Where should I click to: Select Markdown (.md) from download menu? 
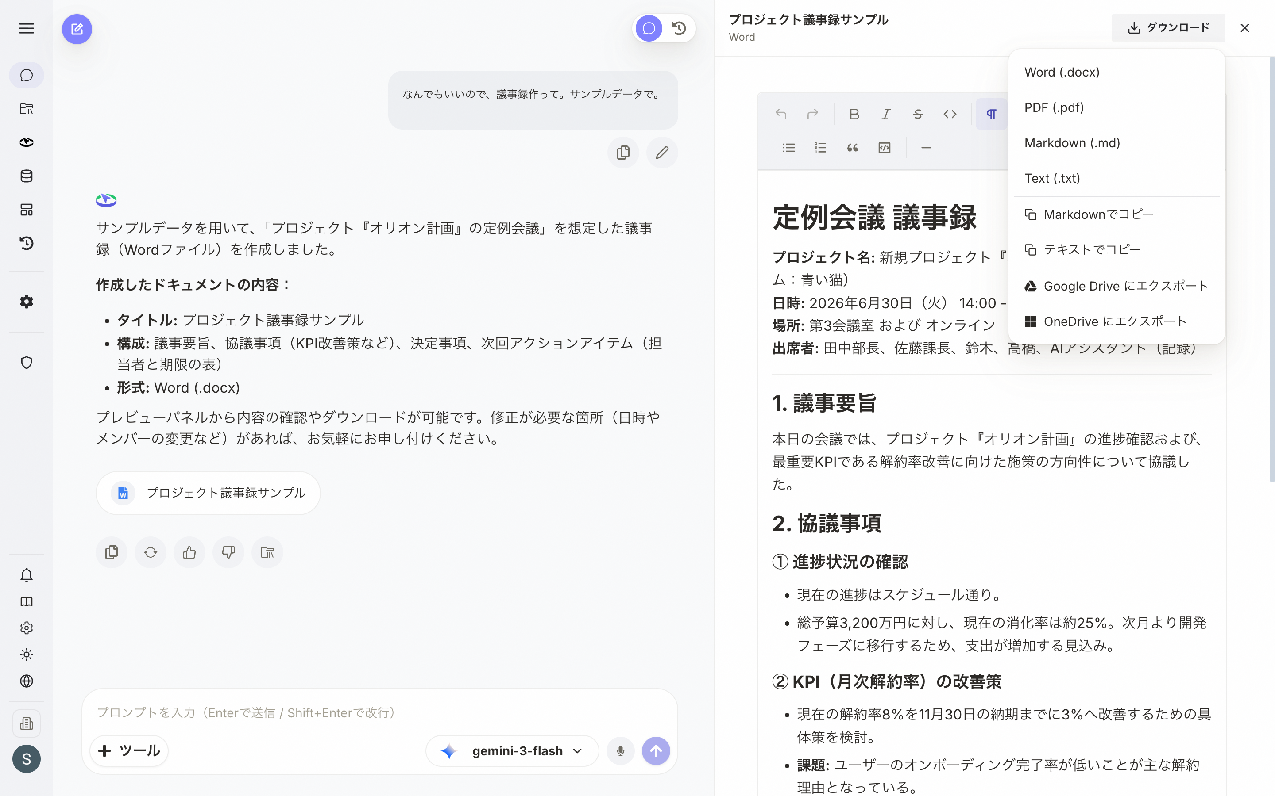[x=1117, y=143]
